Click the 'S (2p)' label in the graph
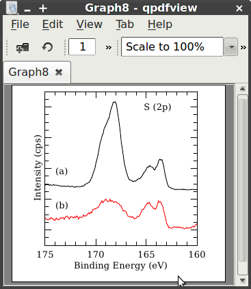 [157, 107]
